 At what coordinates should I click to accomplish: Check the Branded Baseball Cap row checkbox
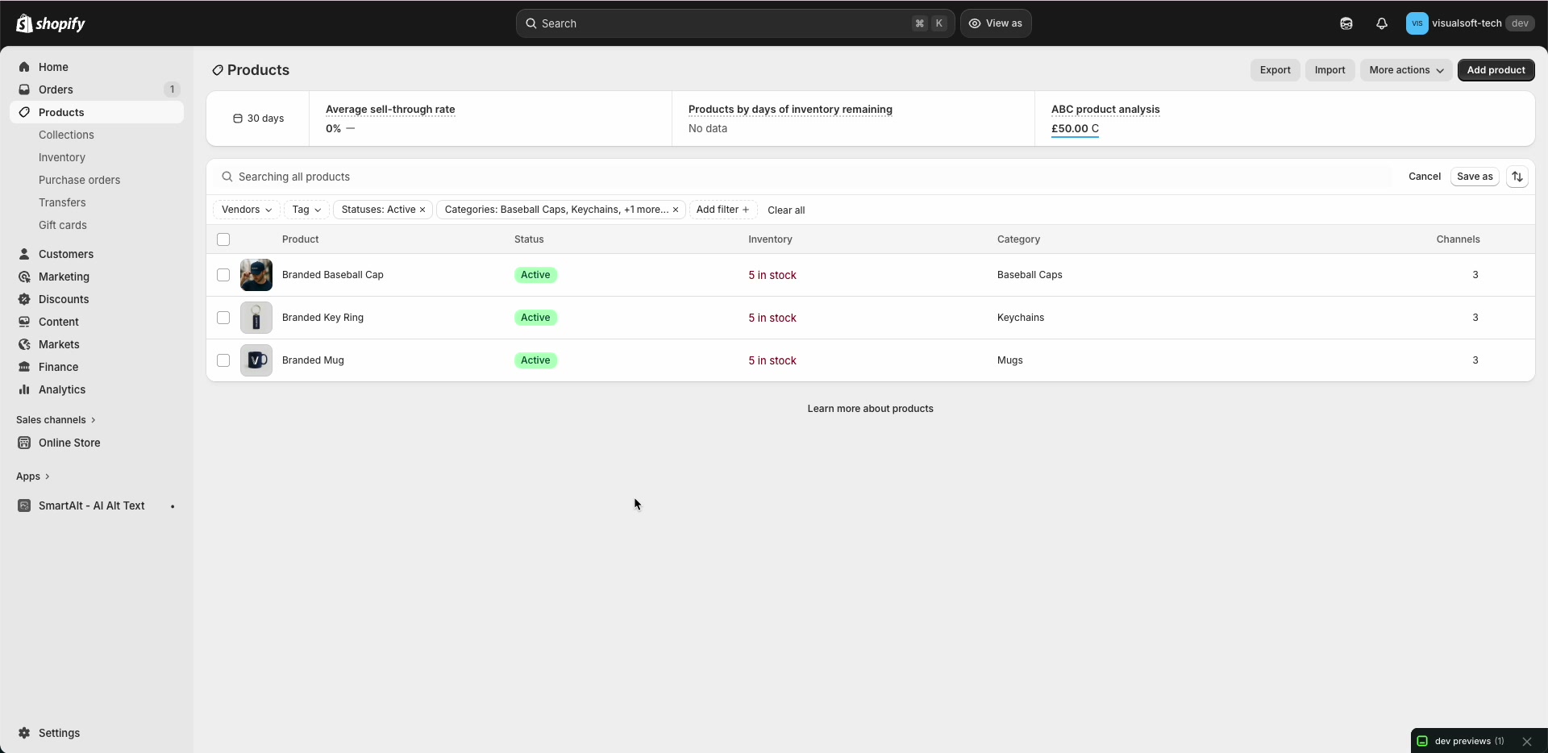point(223,275)
